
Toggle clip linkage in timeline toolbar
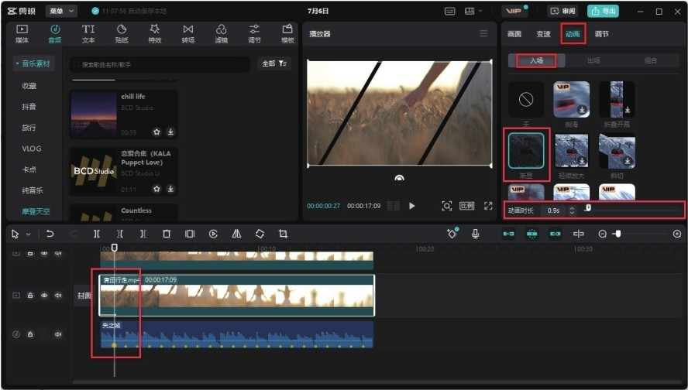click(x=555, y=234)
